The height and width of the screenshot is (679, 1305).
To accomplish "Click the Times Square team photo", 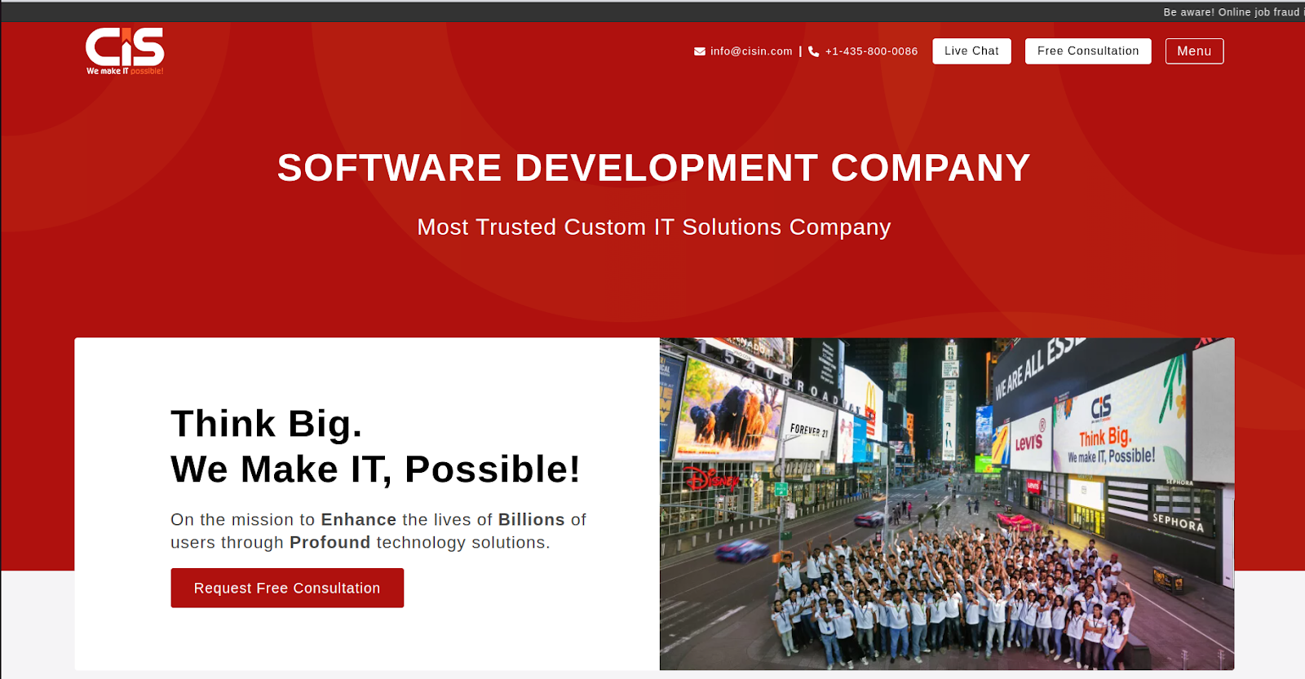I will pos(947,504).
